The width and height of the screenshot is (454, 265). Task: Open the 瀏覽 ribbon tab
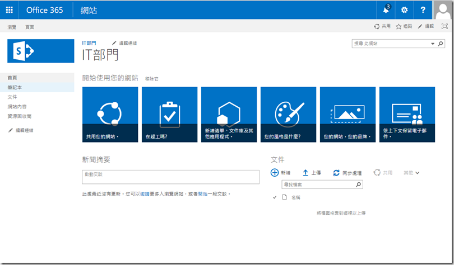[x=12, y=27]
